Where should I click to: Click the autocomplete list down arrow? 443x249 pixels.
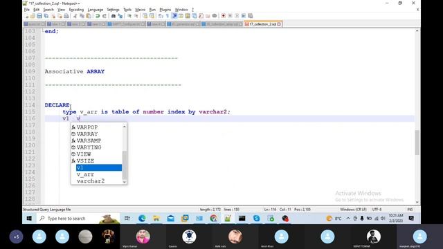click(125, 182)
